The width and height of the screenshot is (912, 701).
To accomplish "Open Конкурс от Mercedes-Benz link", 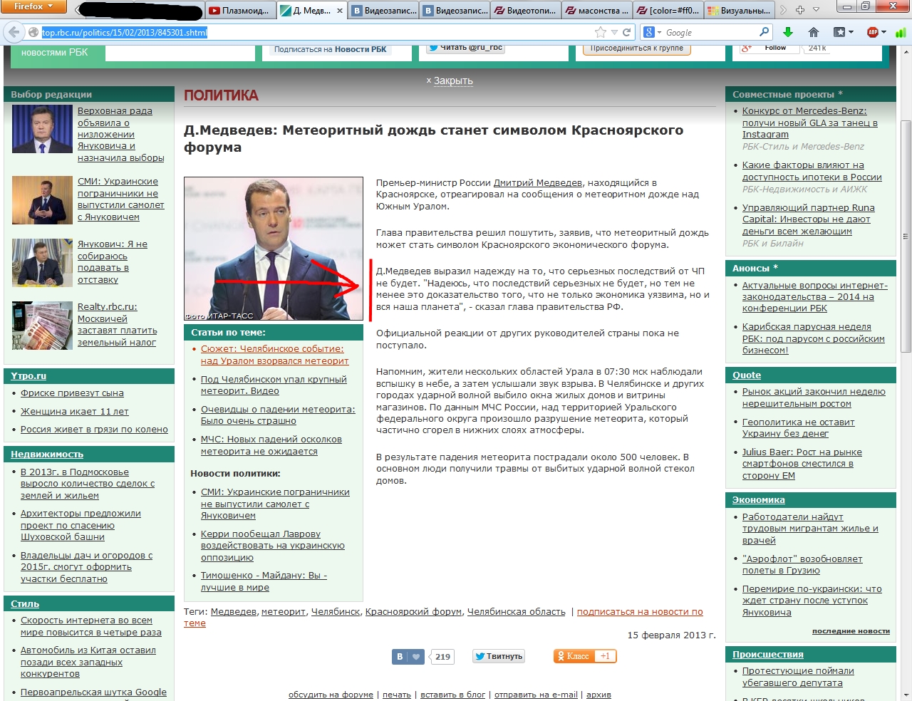I will point(810,123).
